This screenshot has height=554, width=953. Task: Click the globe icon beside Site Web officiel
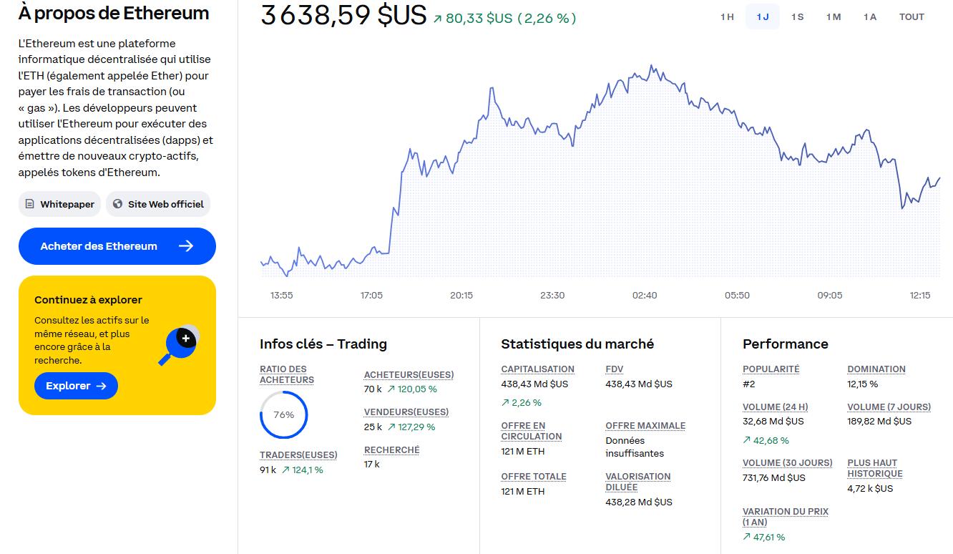(117, 204)
